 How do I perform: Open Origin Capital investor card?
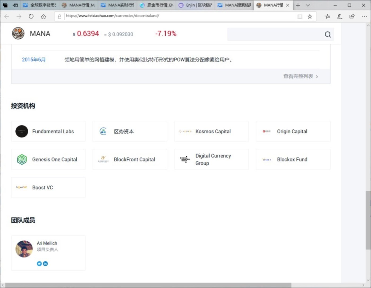tap(293, 131)
